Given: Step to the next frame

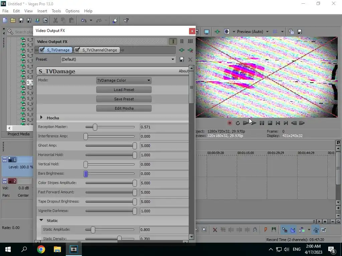Looking at the screenshot, I should point(302,123).
